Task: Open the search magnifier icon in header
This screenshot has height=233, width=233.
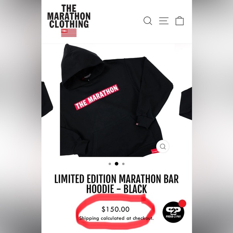Action: [x=148, y=20]
